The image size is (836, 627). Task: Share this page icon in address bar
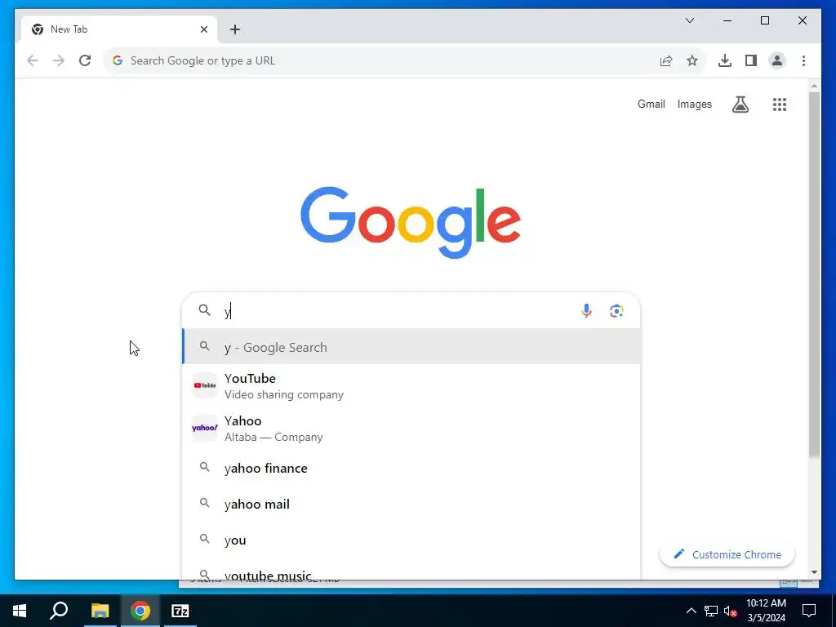tap(666, 60)
